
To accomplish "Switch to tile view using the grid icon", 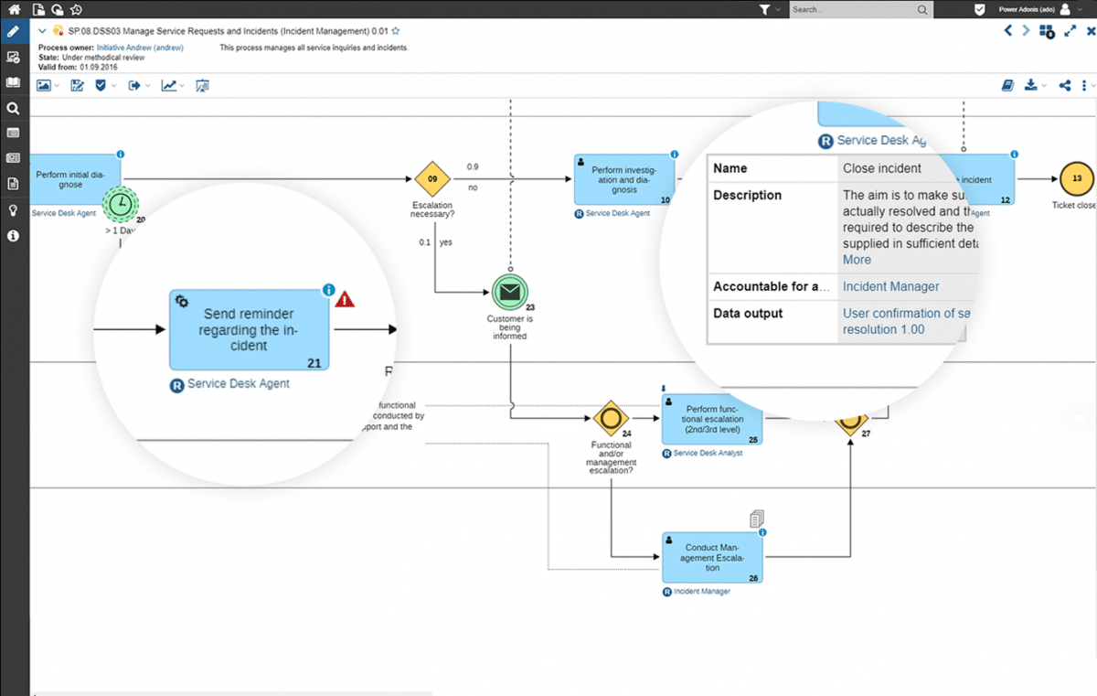I will point(1046,30).
